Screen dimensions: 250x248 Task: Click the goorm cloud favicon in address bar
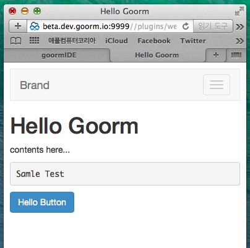click(x=35, y=26)
